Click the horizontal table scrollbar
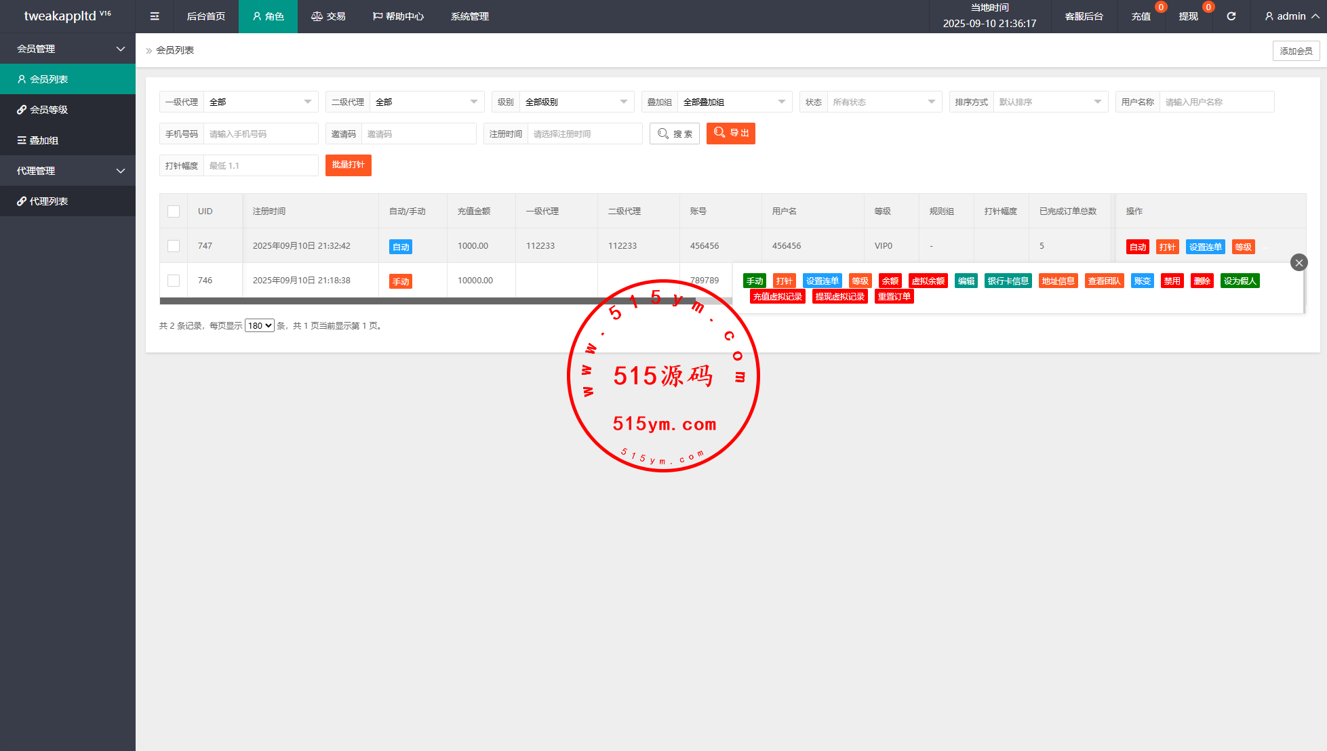 [x=427, y=301]
